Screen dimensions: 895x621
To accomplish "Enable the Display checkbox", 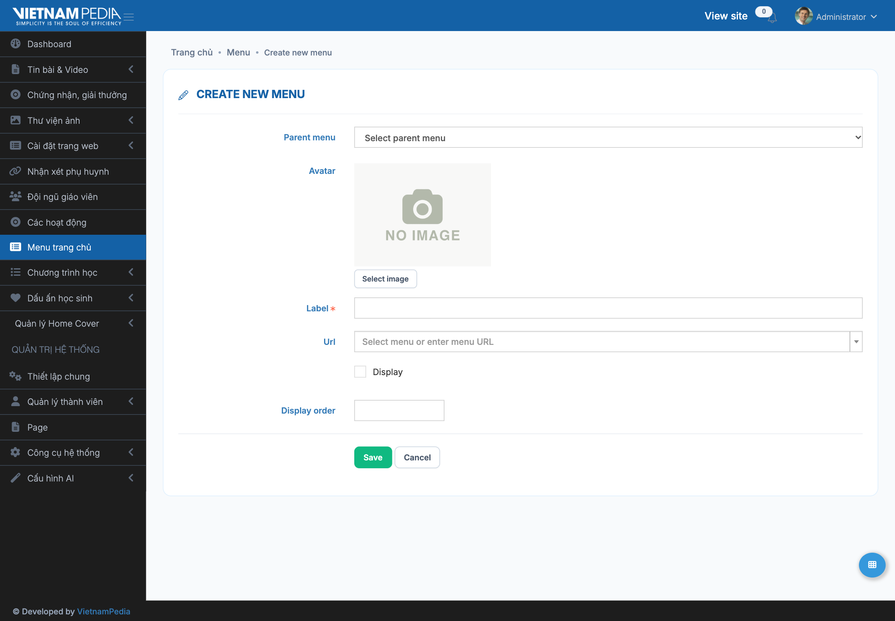I will coord(360,372).
